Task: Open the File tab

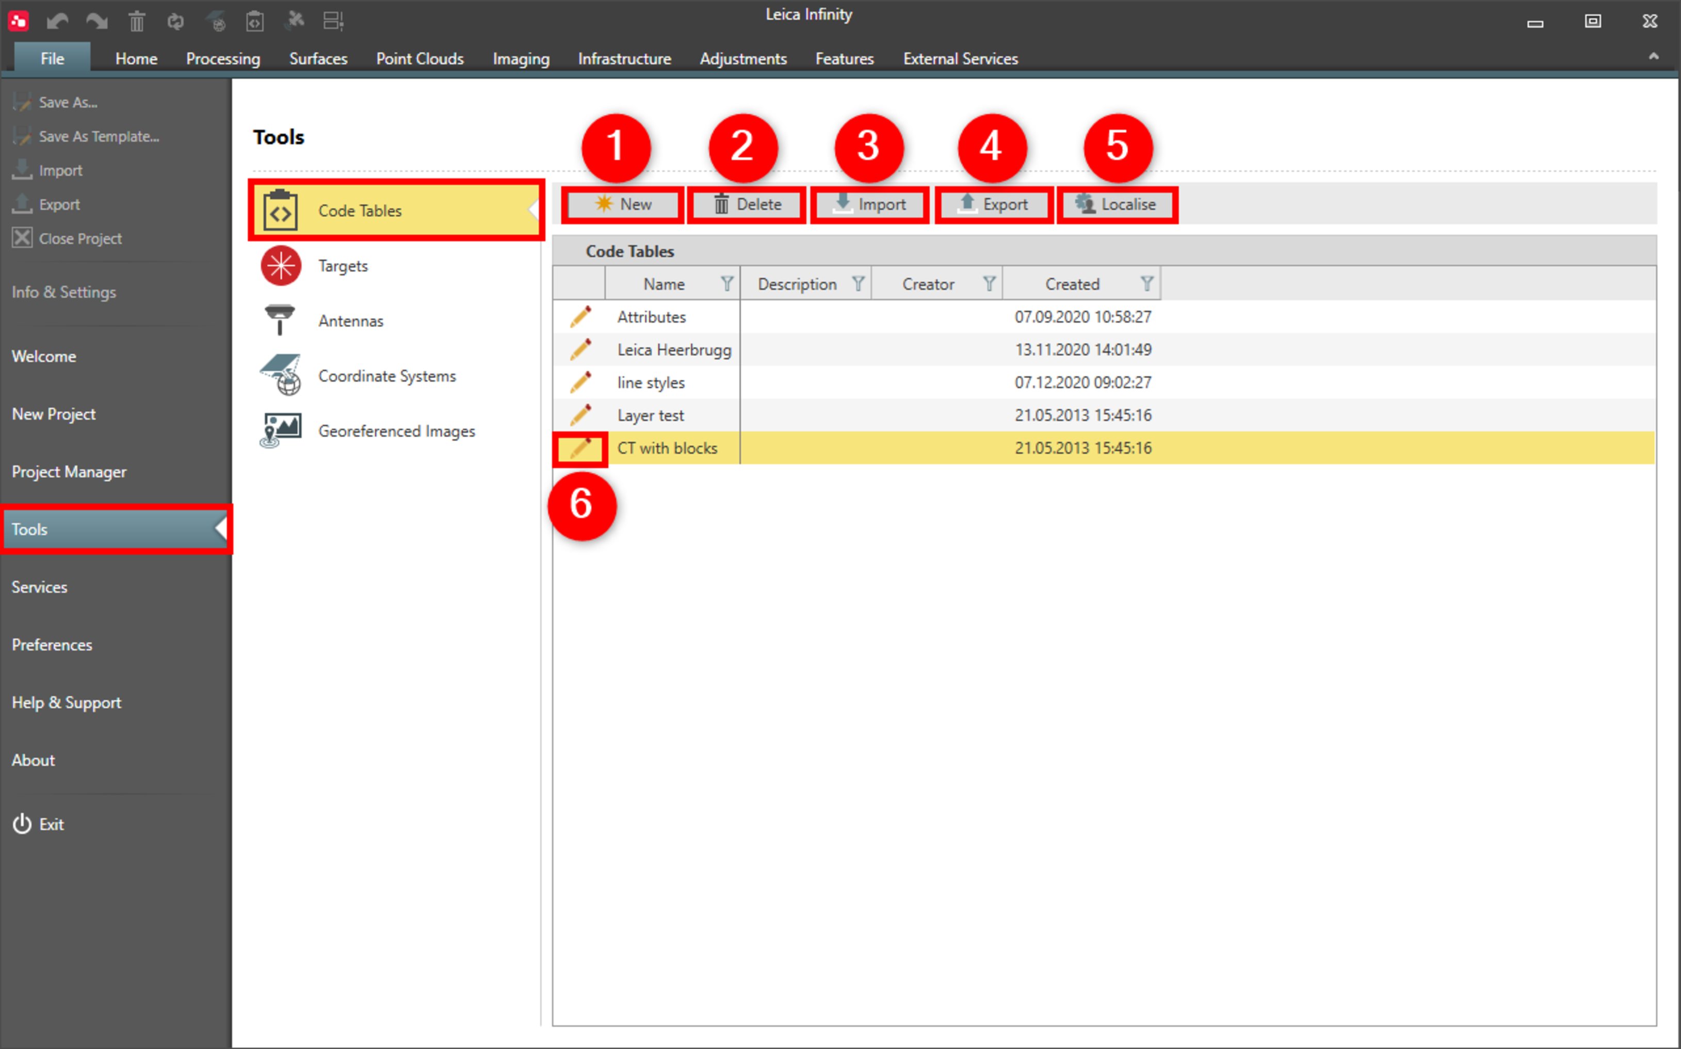Action: coord(52,58)
